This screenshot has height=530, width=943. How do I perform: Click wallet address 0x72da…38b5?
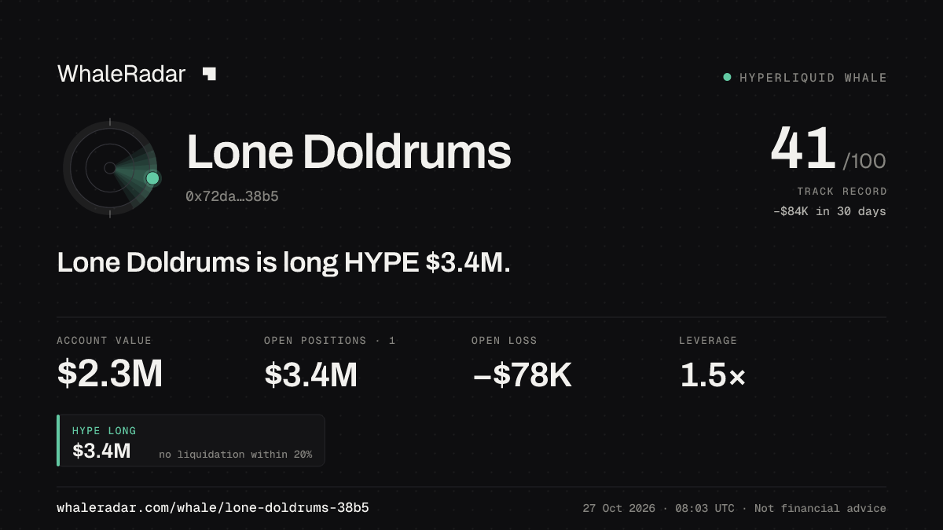tap(232, 196)
